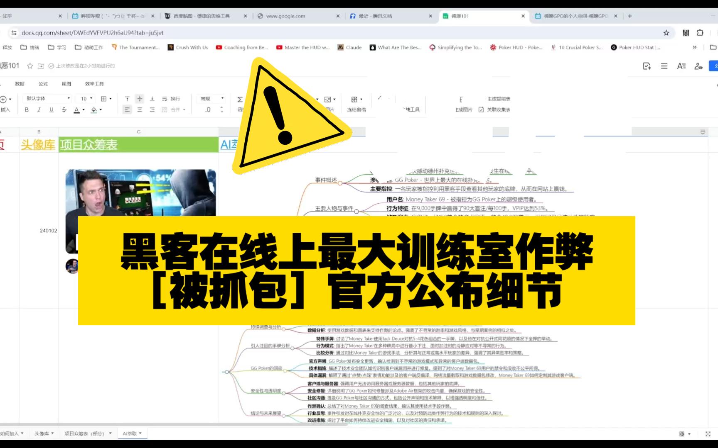
Task: Align cell content to top
Action: (x=127, y=99)
